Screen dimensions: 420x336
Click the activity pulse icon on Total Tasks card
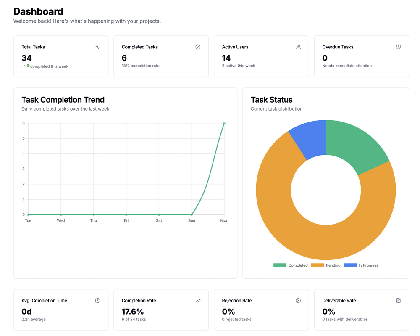point(98,47)
